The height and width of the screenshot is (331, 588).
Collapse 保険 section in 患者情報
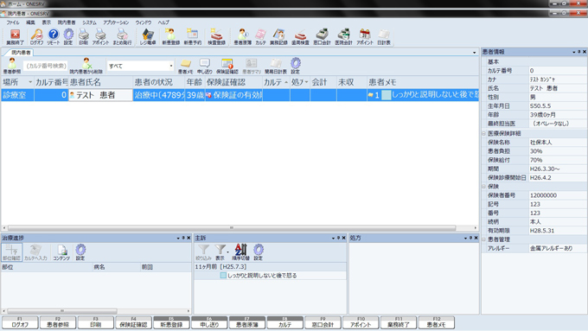483,187
